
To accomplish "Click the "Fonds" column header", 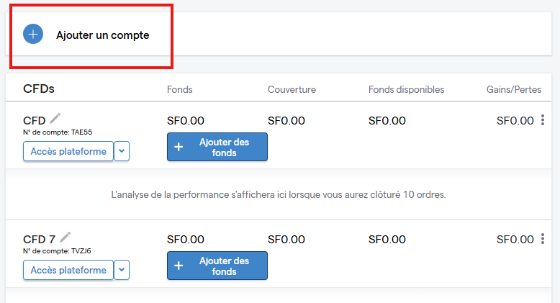I will (x=180, y=89).
